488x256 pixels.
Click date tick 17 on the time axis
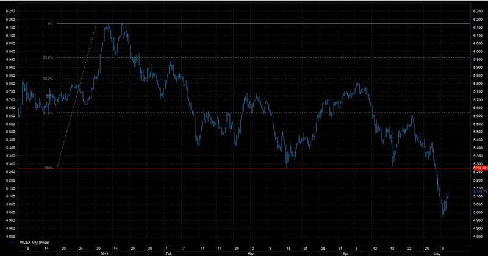tap(220, 249)
